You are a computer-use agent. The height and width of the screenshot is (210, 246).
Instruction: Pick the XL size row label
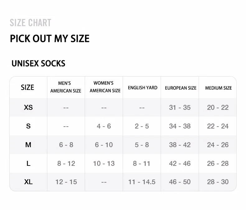coord(28,182)
